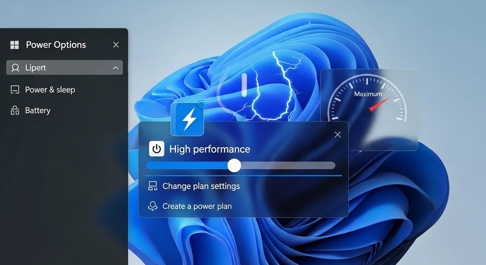This screenshot has height=265, width=486.
Task: Choose Create a power plan text
Action: click(x=197, y=206)
